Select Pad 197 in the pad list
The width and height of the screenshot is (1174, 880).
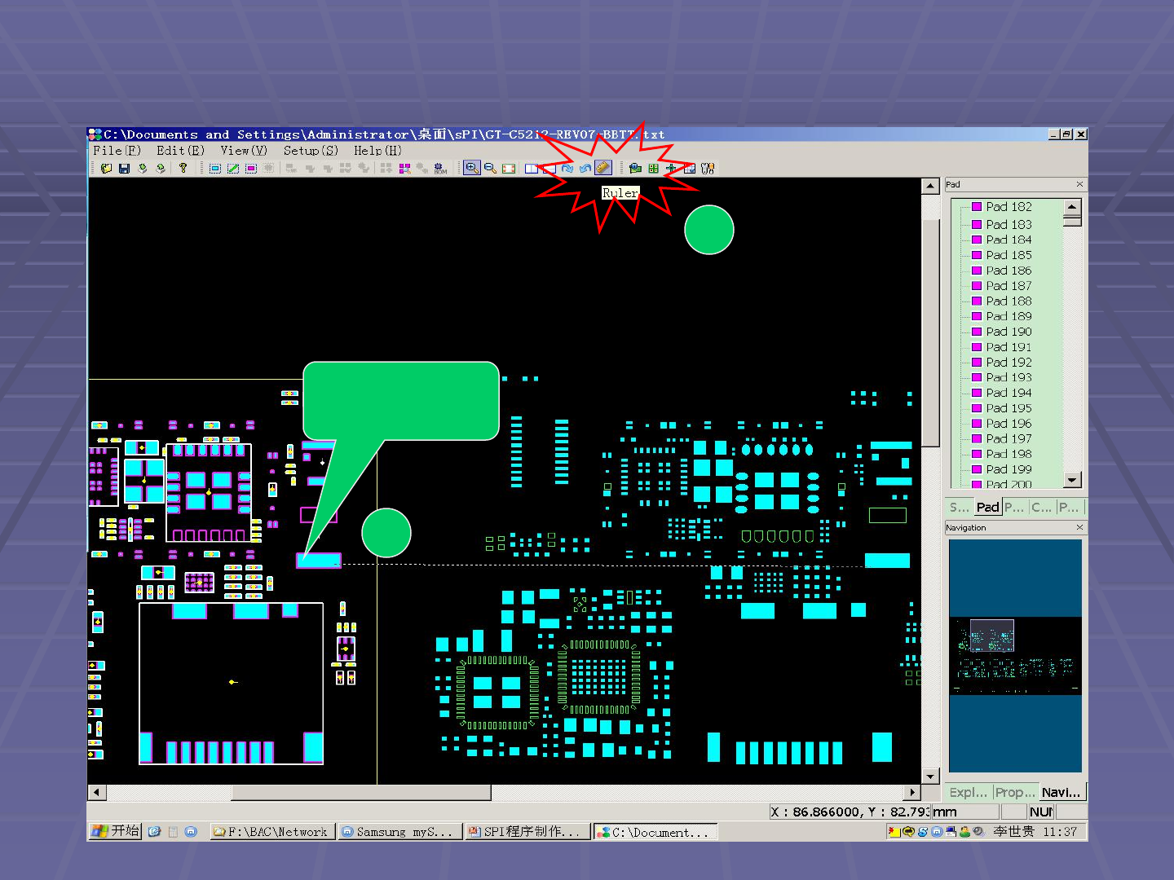tap(1008, 438)
